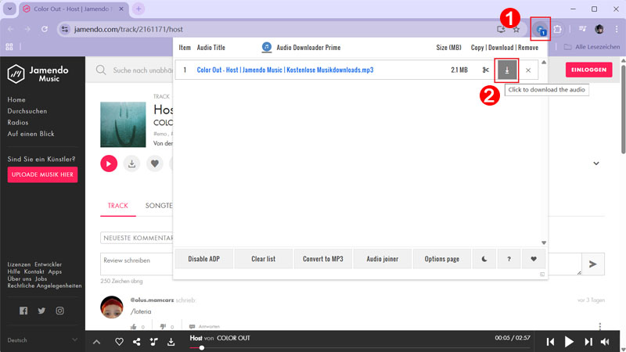The image size is (626, 352).
Task: Click the Jamendo Music logo
Action: pos(38,74)
